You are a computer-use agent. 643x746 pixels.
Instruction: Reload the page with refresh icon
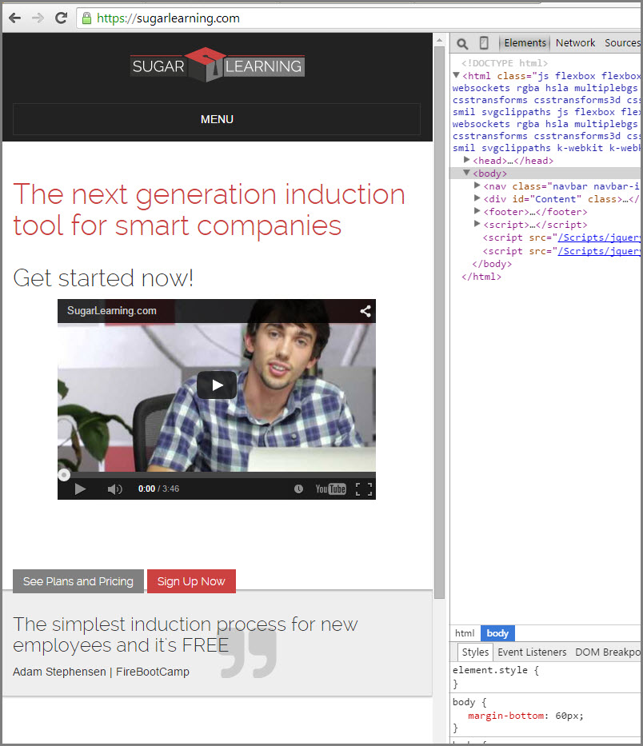point(61,18)
